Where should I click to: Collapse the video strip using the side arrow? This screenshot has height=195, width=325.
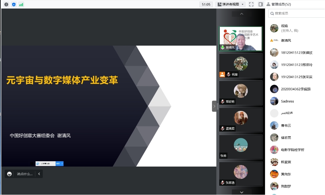pos(214,106)
